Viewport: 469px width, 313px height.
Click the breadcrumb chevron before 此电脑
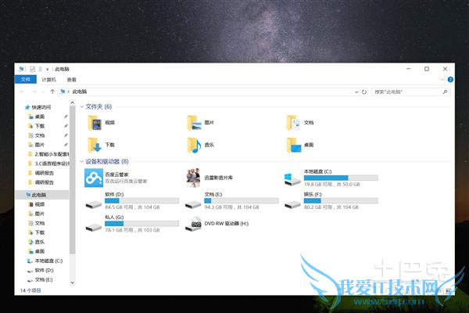(68, 92)
